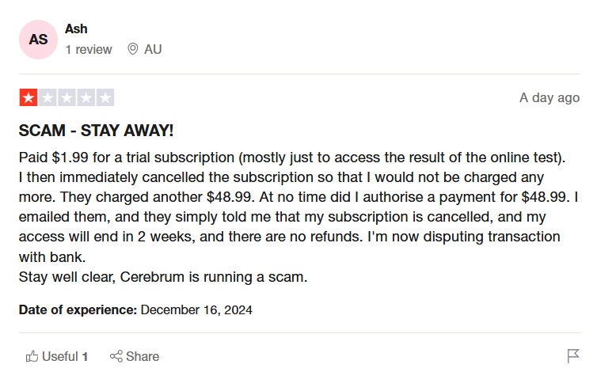Open the 'SCAM - STAY AWAY!' review title
Viewport: 597px width, 372px height.
click(96, 131)
